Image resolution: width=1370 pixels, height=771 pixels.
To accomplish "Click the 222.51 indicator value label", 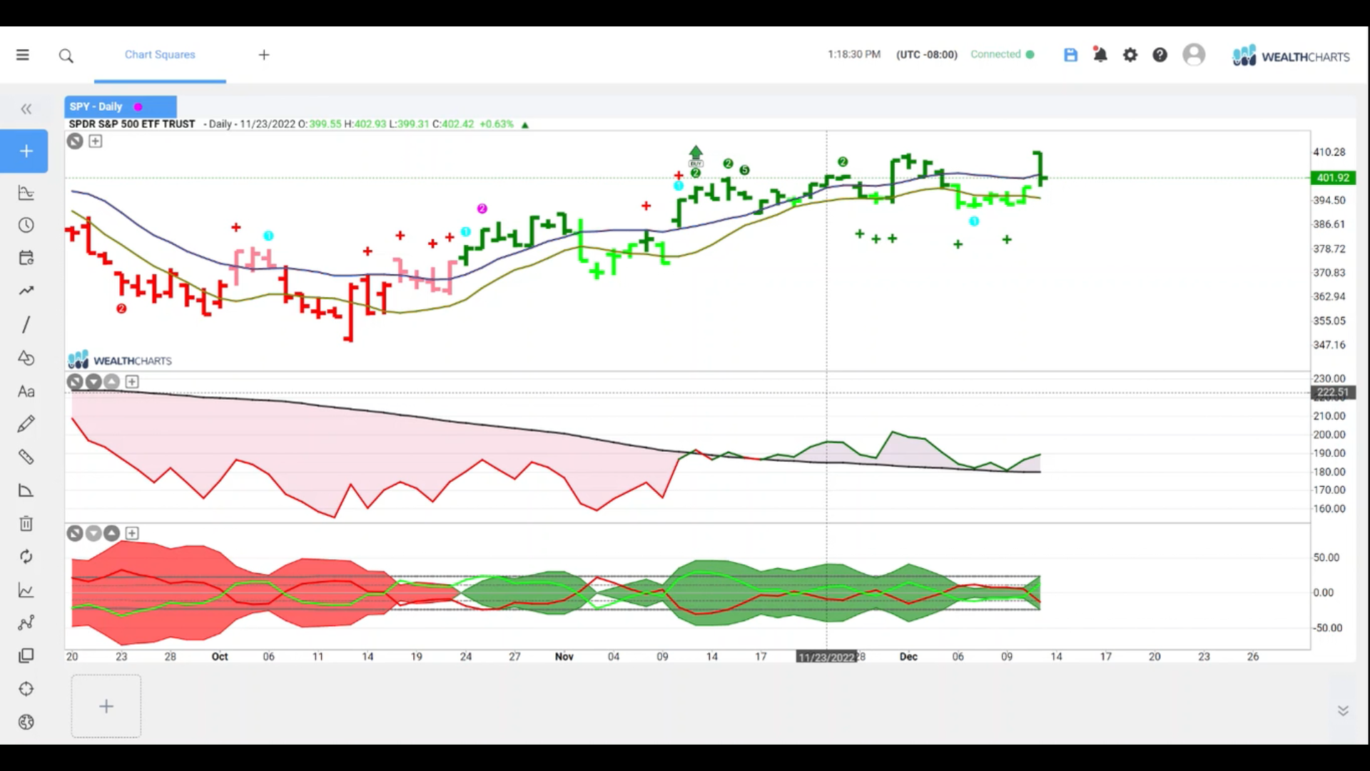I will [x=1333, y=393].
